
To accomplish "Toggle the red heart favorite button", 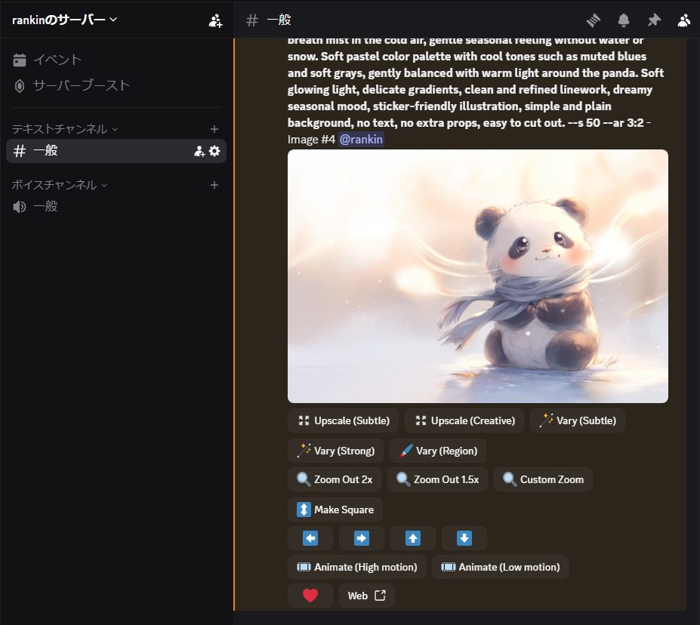I will (x=310, y=596).
